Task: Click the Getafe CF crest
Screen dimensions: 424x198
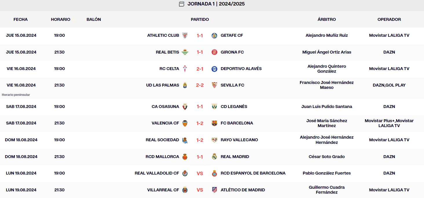Action: [x=214, y=36]
